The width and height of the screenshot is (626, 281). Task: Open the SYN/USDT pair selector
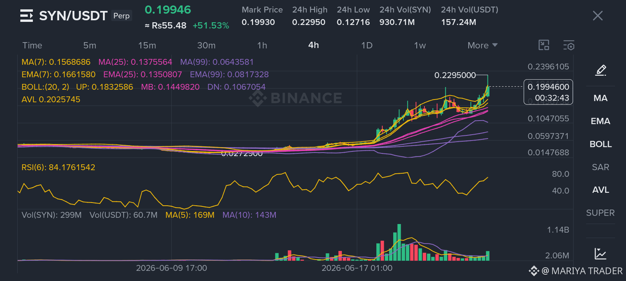(73, 16)
